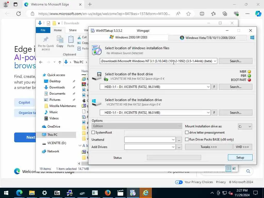Image resolution: width=264 pixels, height=198 pixels.
Task: Pin to Quick access in Downloads window
Action: [x=46, y=43]
